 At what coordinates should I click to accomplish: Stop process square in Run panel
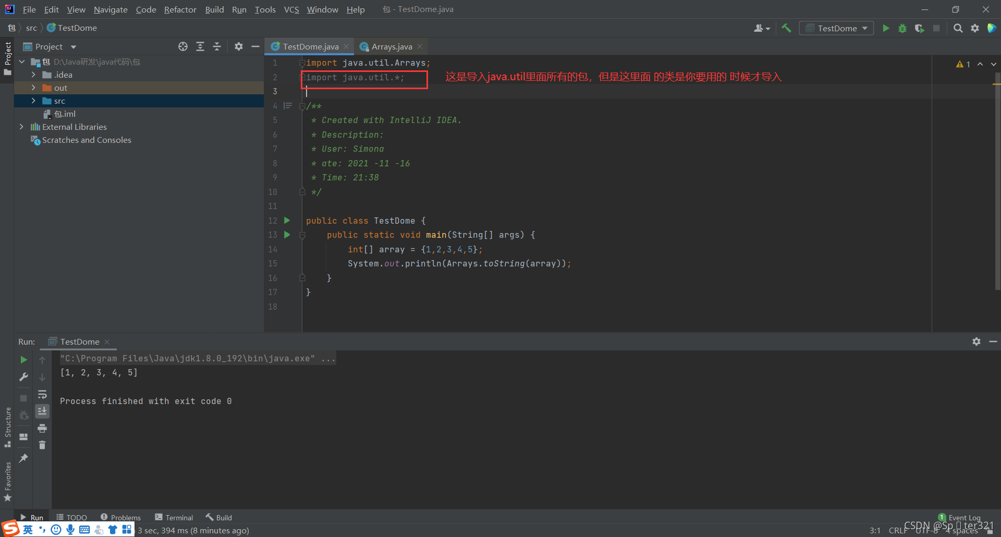coord(23,398)
